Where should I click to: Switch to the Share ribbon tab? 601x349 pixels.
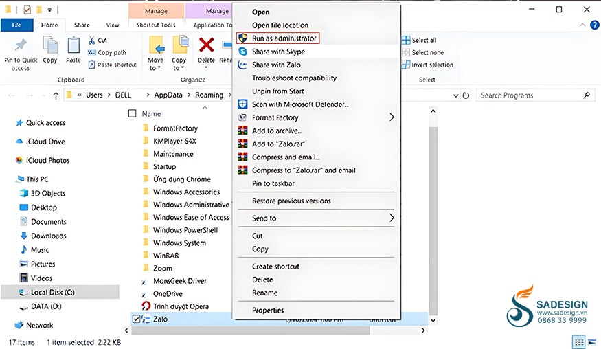[x=82, y=25]
